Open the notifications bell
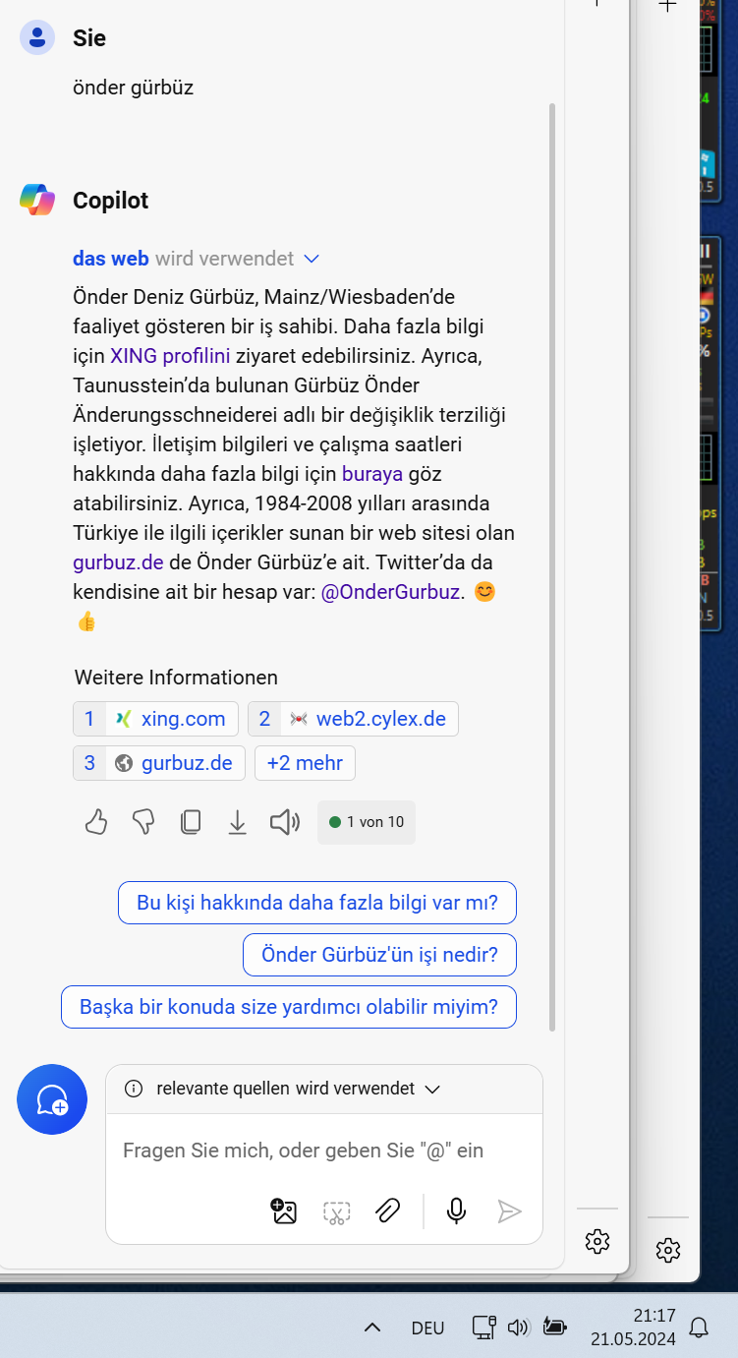The image size is (738, 1358). point(699,1328)
